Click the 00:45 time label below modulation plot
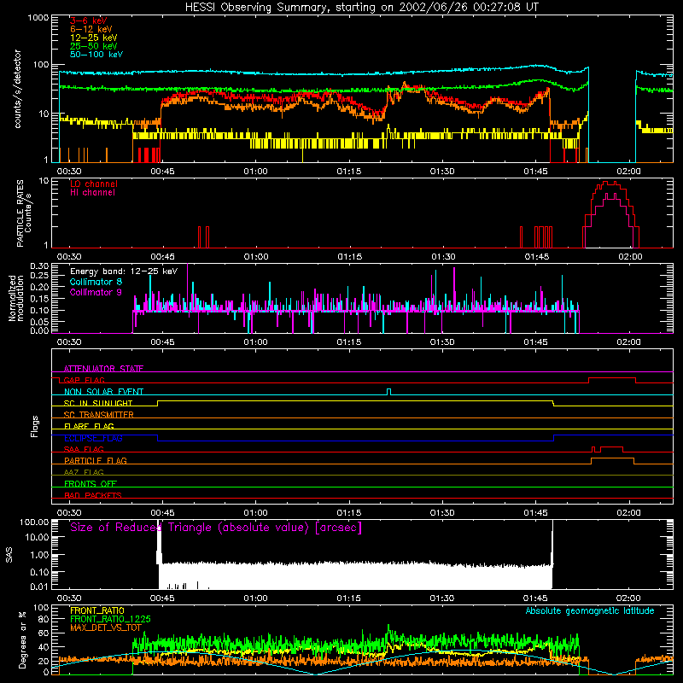 click(x=162, y=342)
